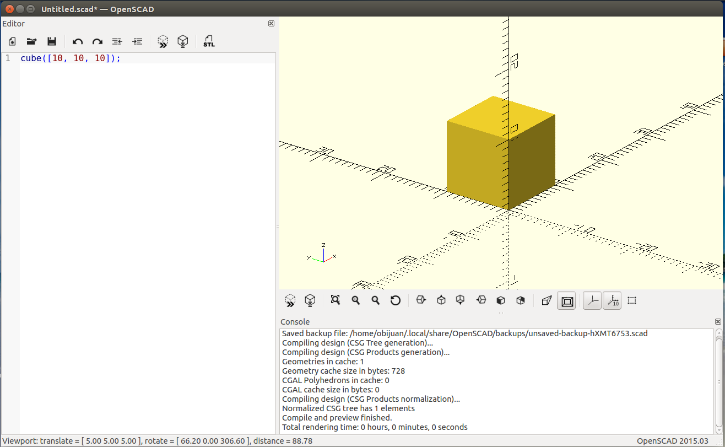Click View All in the viewer toolbar
Image resolution: width=725 pixels, height=447 pixels.
[x=335, y=300]
